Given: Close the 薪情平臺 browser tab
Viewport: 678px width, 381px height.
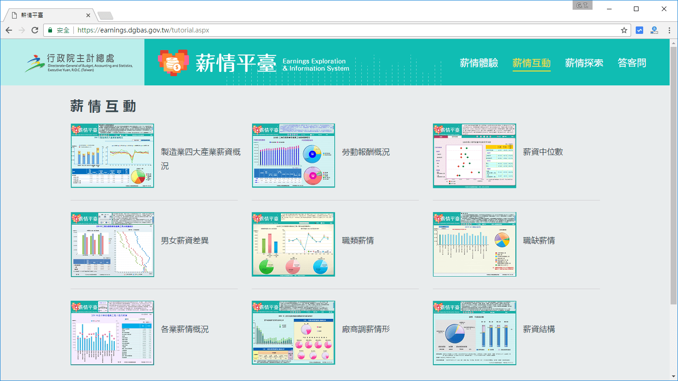Looking at the screenshot, I should tap(88, 15).
